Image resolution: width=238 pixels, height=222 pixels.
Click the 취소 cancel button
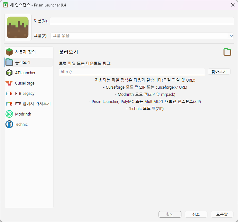click(196, 214)
